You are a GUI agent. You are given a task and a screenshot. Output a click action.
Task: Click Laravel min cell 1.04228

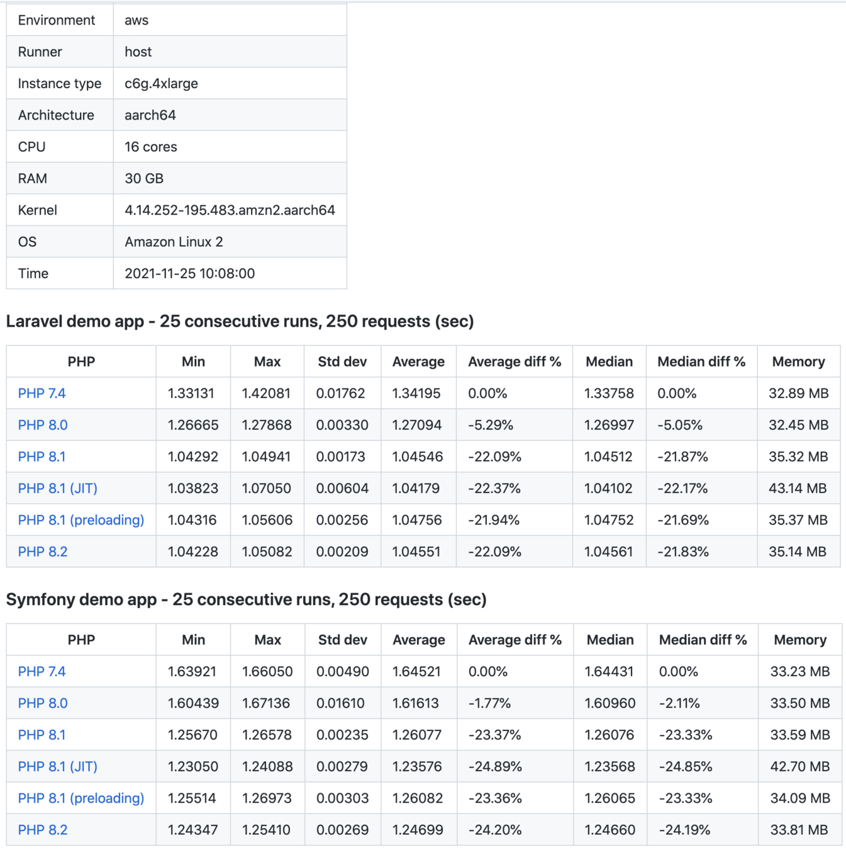pos(193,552)
